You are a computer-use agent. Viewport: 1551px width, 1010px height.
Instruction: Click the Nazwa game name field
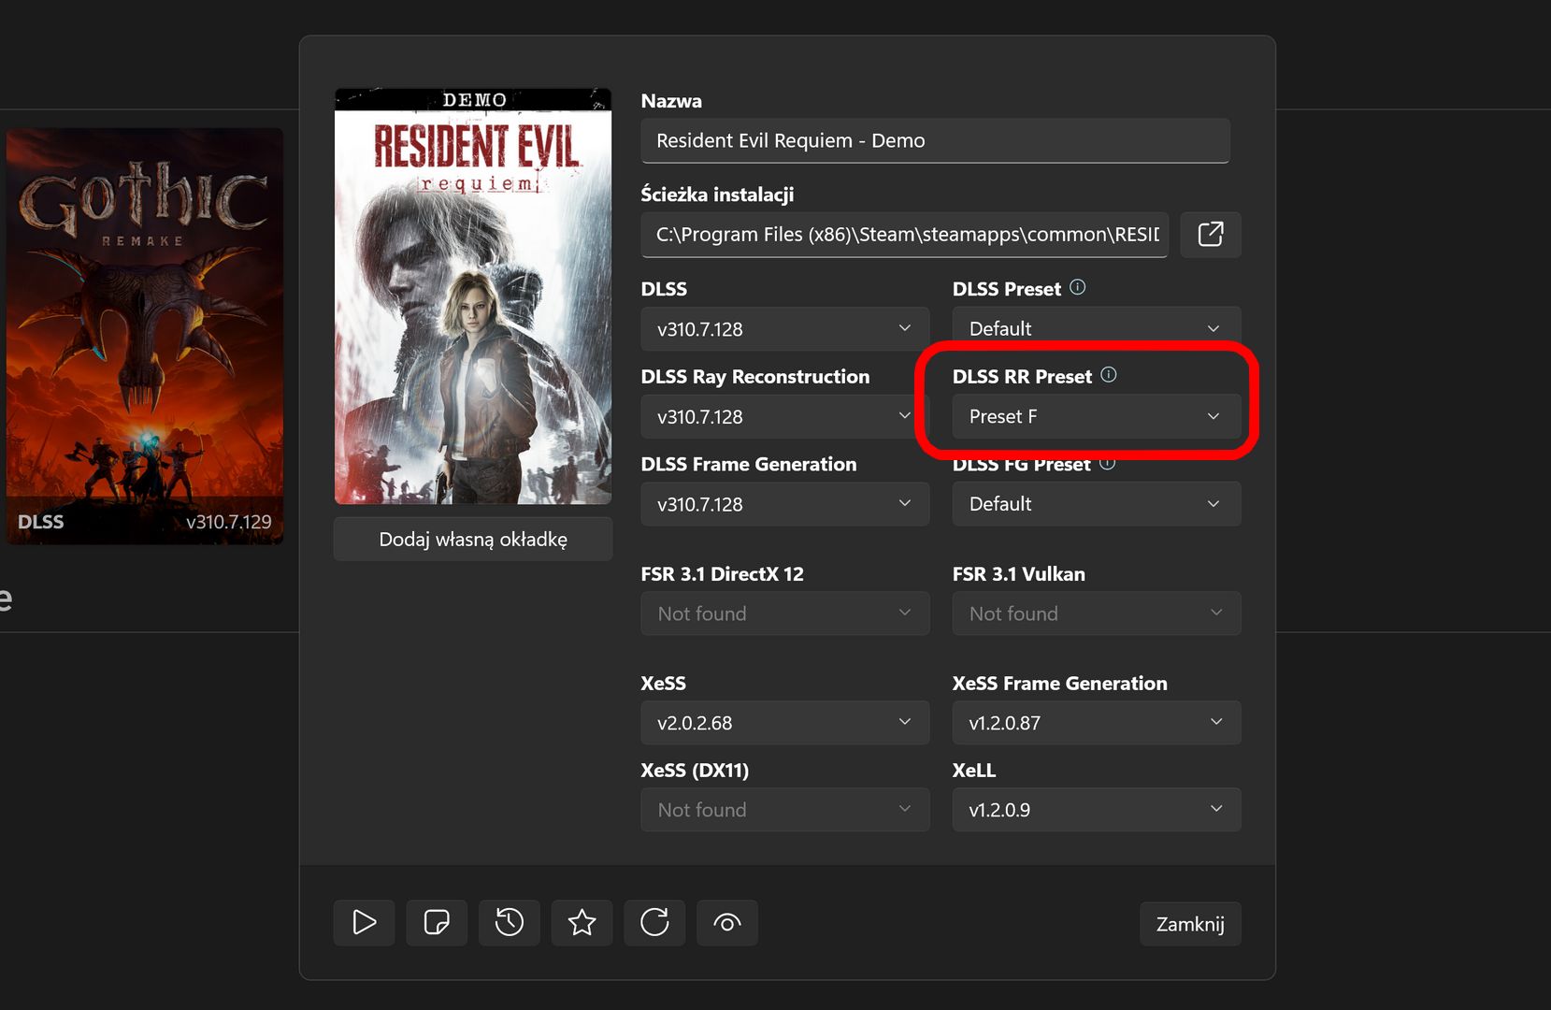coord(935,140)
